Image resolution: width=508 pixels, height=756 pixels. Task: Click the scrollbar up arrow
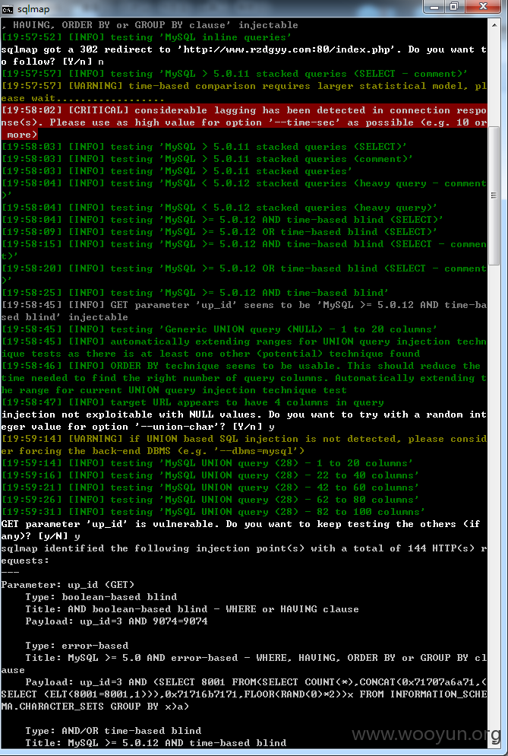[494, 24]
